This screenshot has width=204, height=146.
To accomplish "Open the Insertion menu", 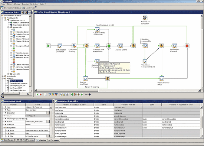I will click(25, 4).
